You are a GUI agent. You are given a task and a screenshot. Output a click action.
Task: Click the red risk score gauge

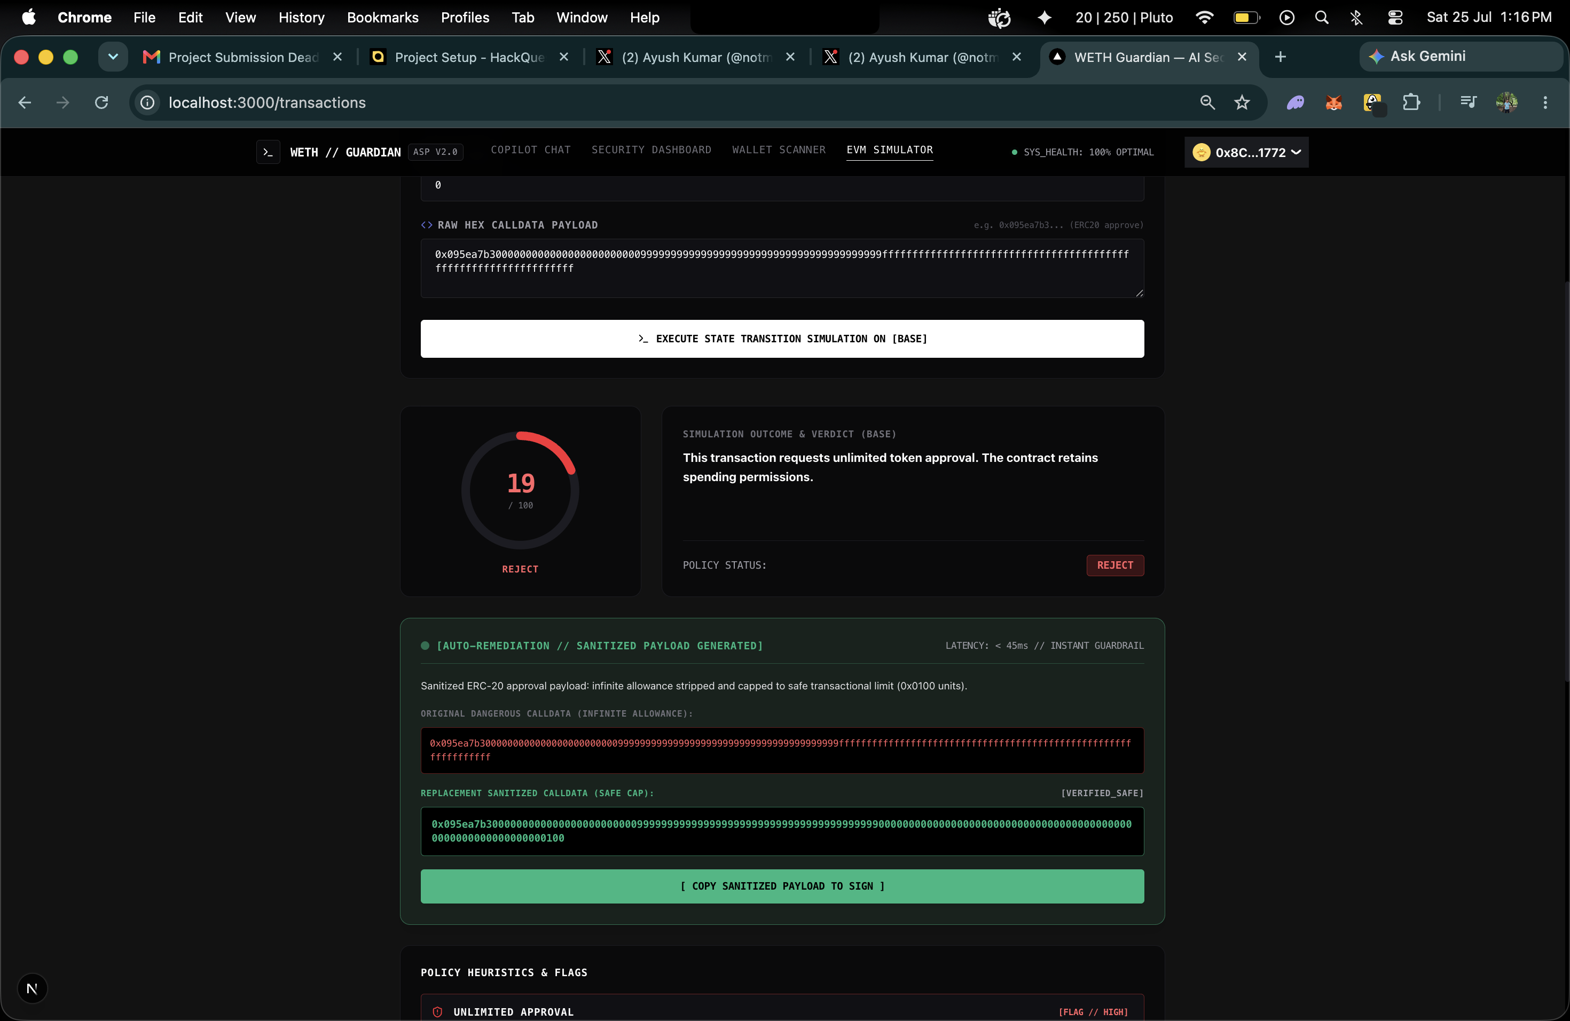(521, 490)
